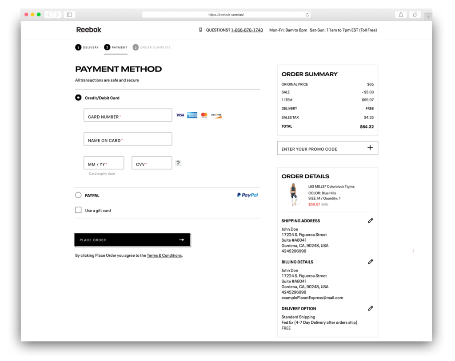This screenshot has height=361, width=455.
Task: Show all tabs overview button
Action: (x=415, y=15)
